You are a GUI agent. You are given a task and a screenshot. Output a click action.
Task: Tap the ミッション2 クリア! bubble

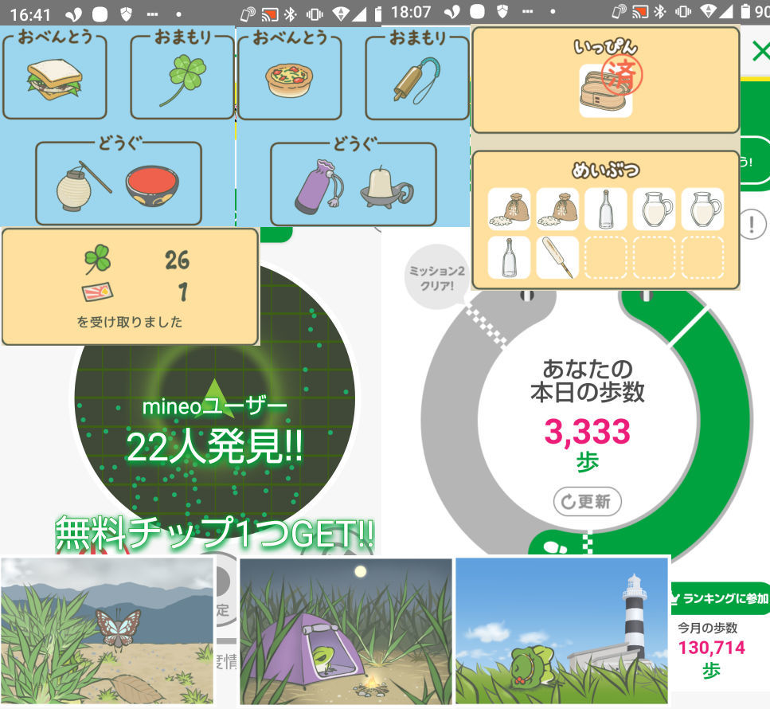coord(436,277)
